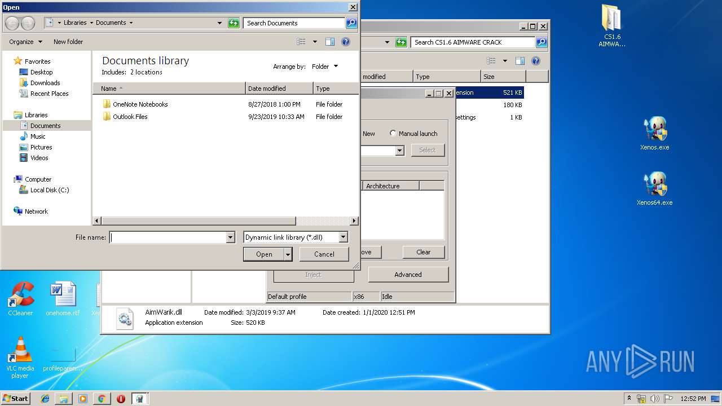Viewport: 722px width, 406px height.
Task: Click the Advanced button in Xenos
Action: 408,275
